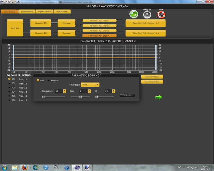Open the lower Crossover block
This screenshot has width=214, height=171.
[67, 33]
